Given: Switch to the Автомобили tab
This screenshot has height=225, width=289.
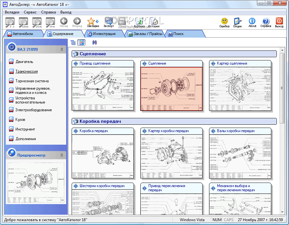Looking at the screenshot, I should click(23, 34).
